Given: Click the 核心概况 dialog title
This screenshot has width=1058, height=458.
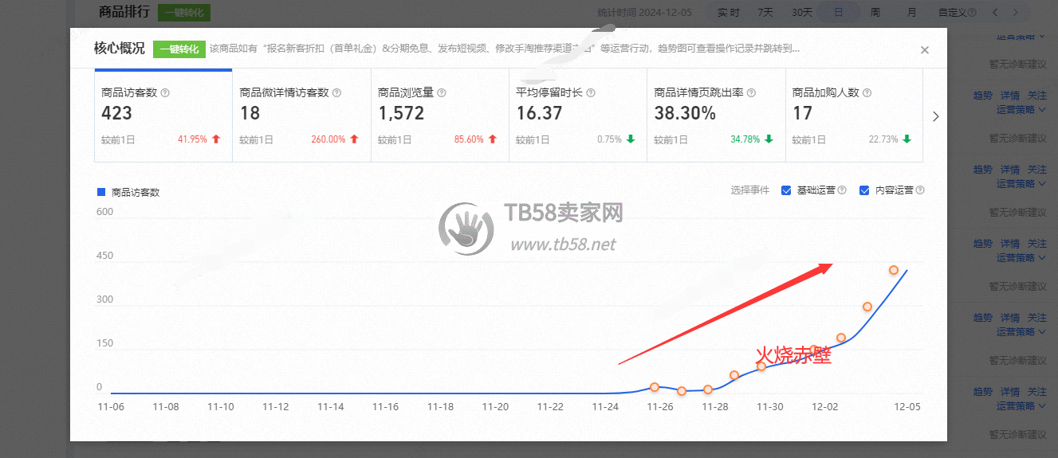Looking at the screenshot, I should click(120, 49).
